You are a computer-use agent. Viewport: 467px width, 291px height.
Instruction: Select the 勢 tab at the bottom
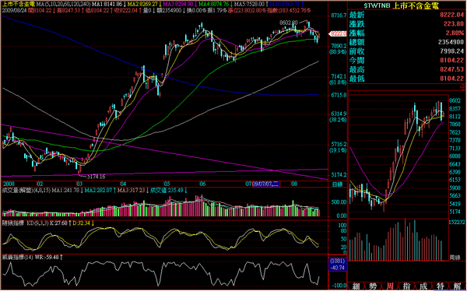pyautogui.click(x=373, y=286)
